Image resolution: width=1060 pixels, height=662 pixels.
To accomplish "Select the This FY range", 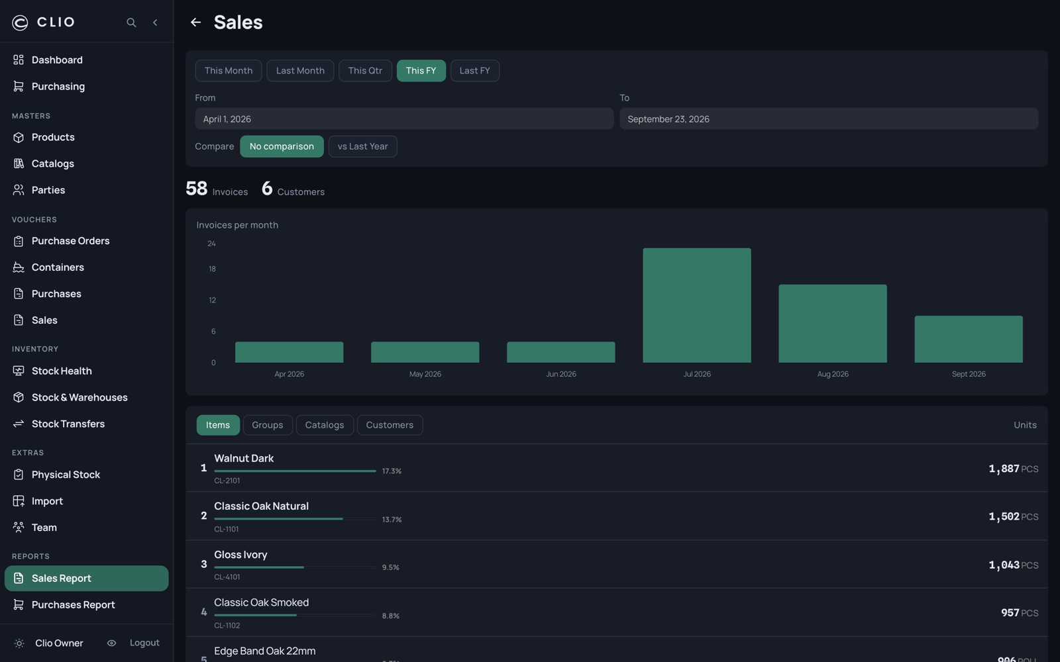I will [x=421, y=71].
